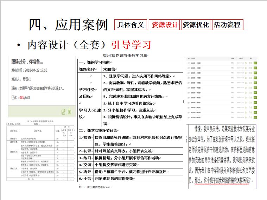Open the 职场过关，你准备... notice title

(27, 62)
